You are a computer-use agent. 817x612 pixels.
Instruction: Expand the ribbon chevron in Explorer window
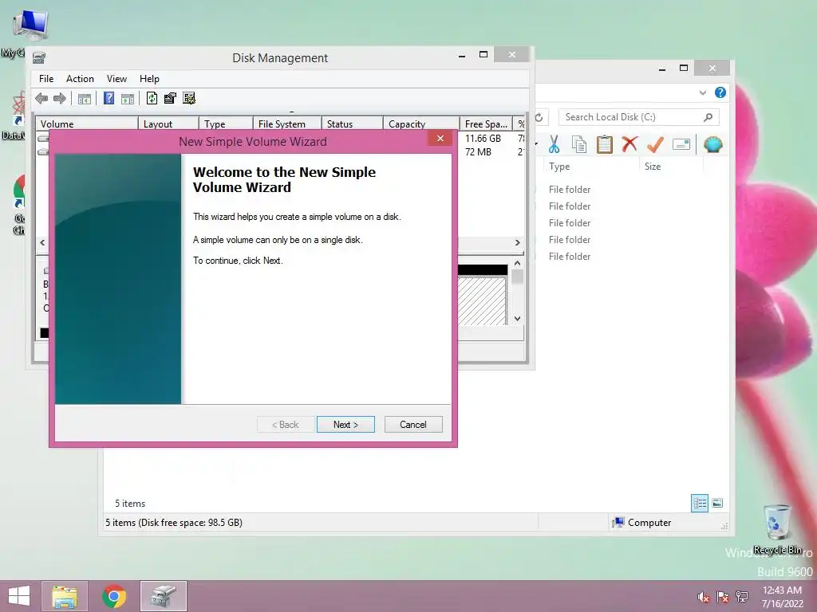tap(702, 92)
